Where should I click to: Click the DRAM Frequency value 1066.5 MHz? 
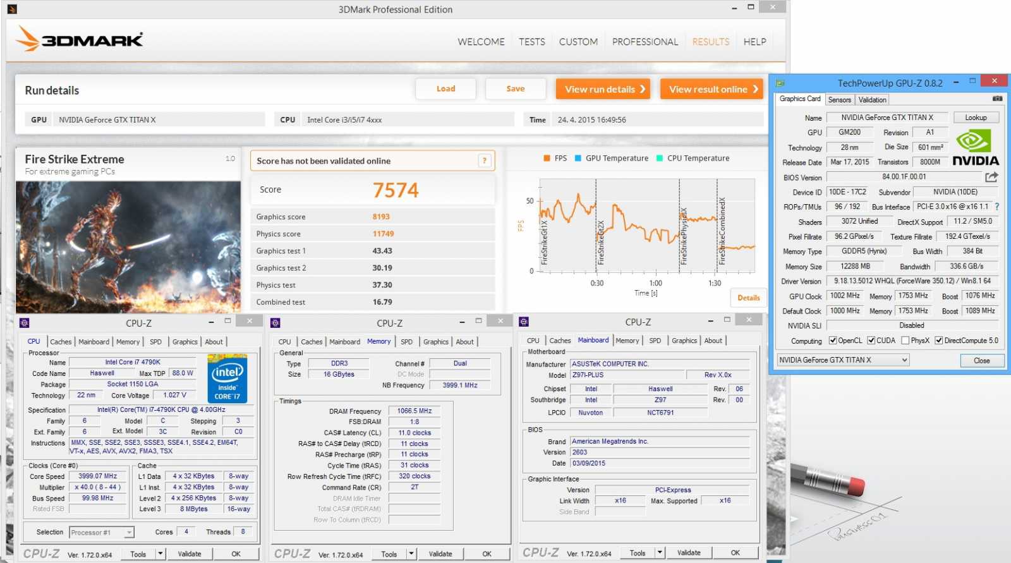(x=415, y=411)
